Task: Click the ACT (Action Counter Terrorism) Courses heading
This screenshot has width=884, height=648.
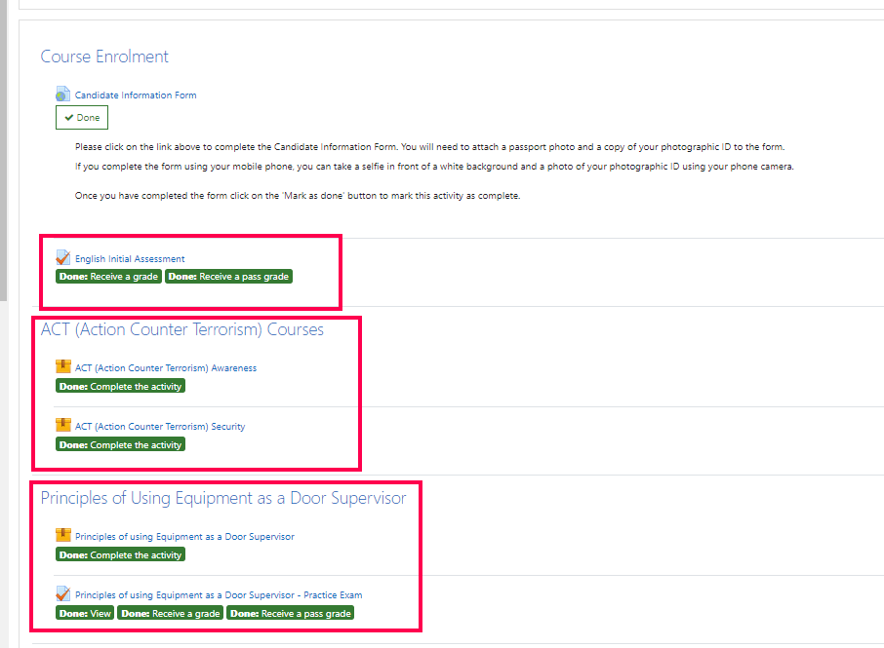Action: tap(182, 329)
